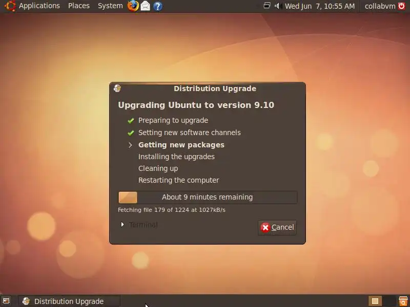
Task: Click the red X icon on Cancel
Action: point(265,227)
